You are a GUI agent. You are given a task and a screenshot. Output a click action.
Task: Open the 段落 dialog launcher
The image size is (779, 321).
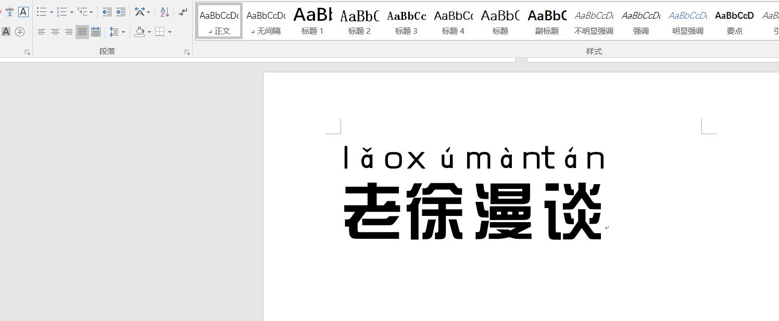click(187, 52)
